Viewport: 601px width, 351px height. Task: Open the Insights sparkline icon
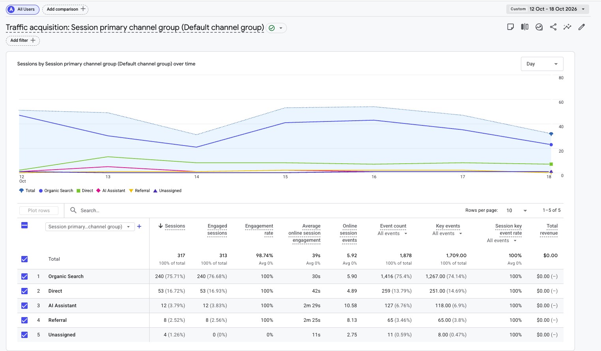point(567,27)
